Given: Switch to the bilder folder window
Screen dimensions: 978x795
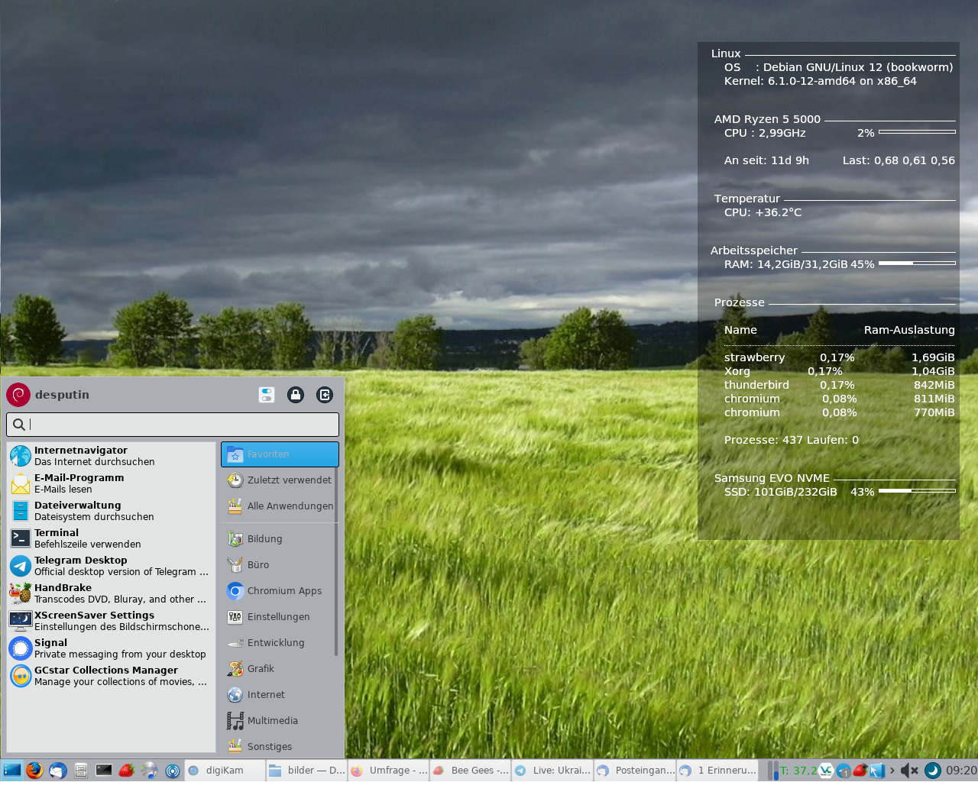Looking at the screenshot, I should pos(307,771).
